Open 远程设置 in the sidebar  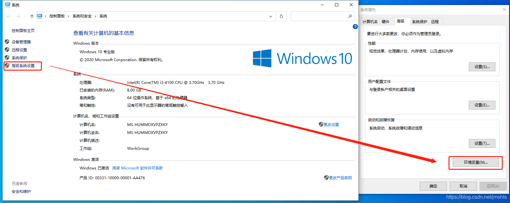(x=19, y=50)
